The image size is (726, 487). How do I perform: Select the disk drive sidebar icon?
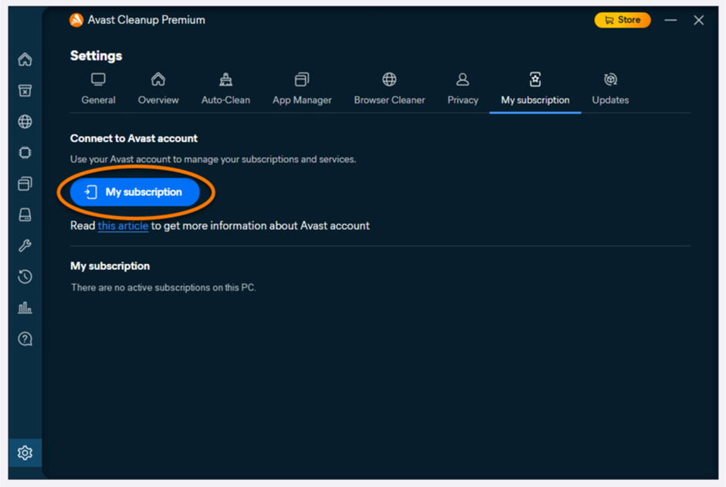[25, 215]
